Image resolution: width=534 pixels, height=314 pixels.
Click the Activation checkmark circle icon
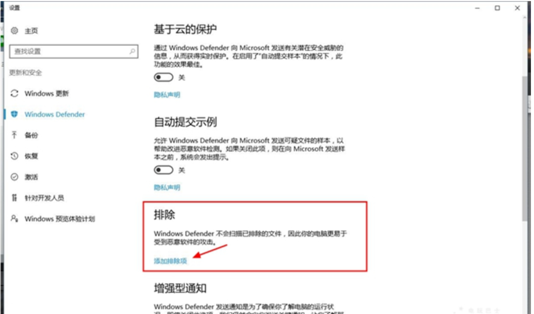click(14, 177)
